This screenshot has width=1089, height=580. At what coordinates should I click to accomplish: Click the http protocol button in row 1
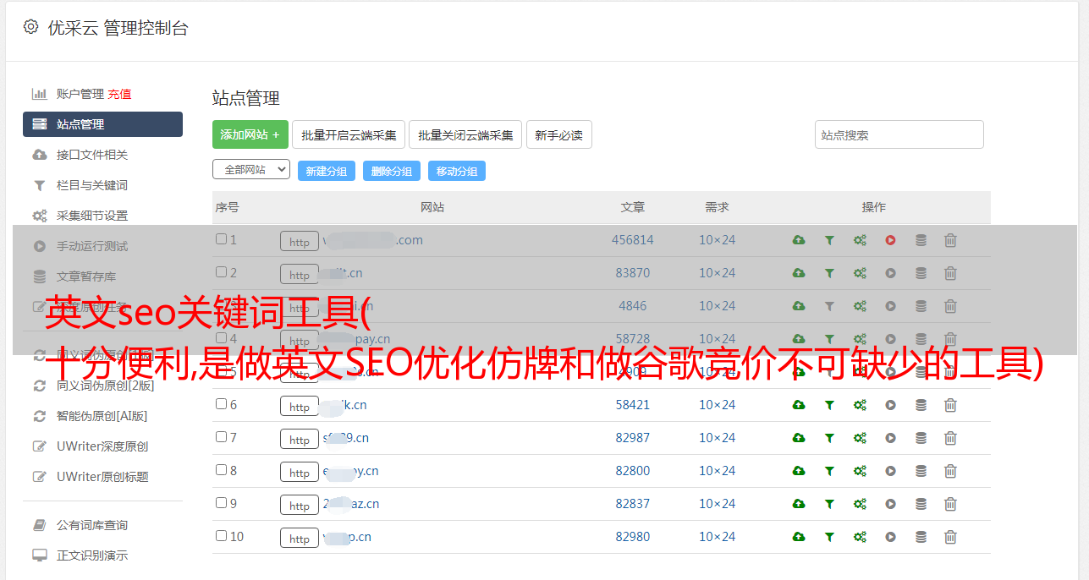[300, 242]
